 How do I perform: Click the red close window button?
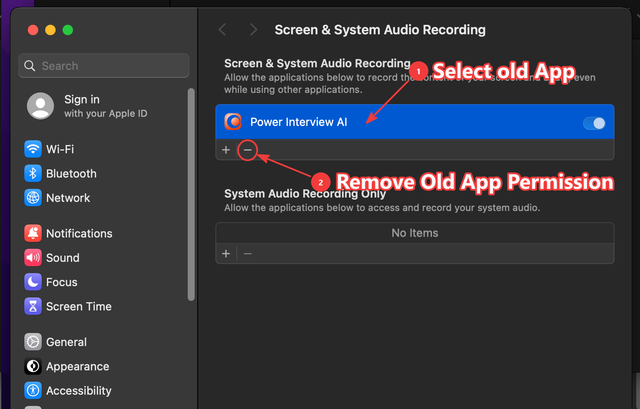click(x=33, y=30)
